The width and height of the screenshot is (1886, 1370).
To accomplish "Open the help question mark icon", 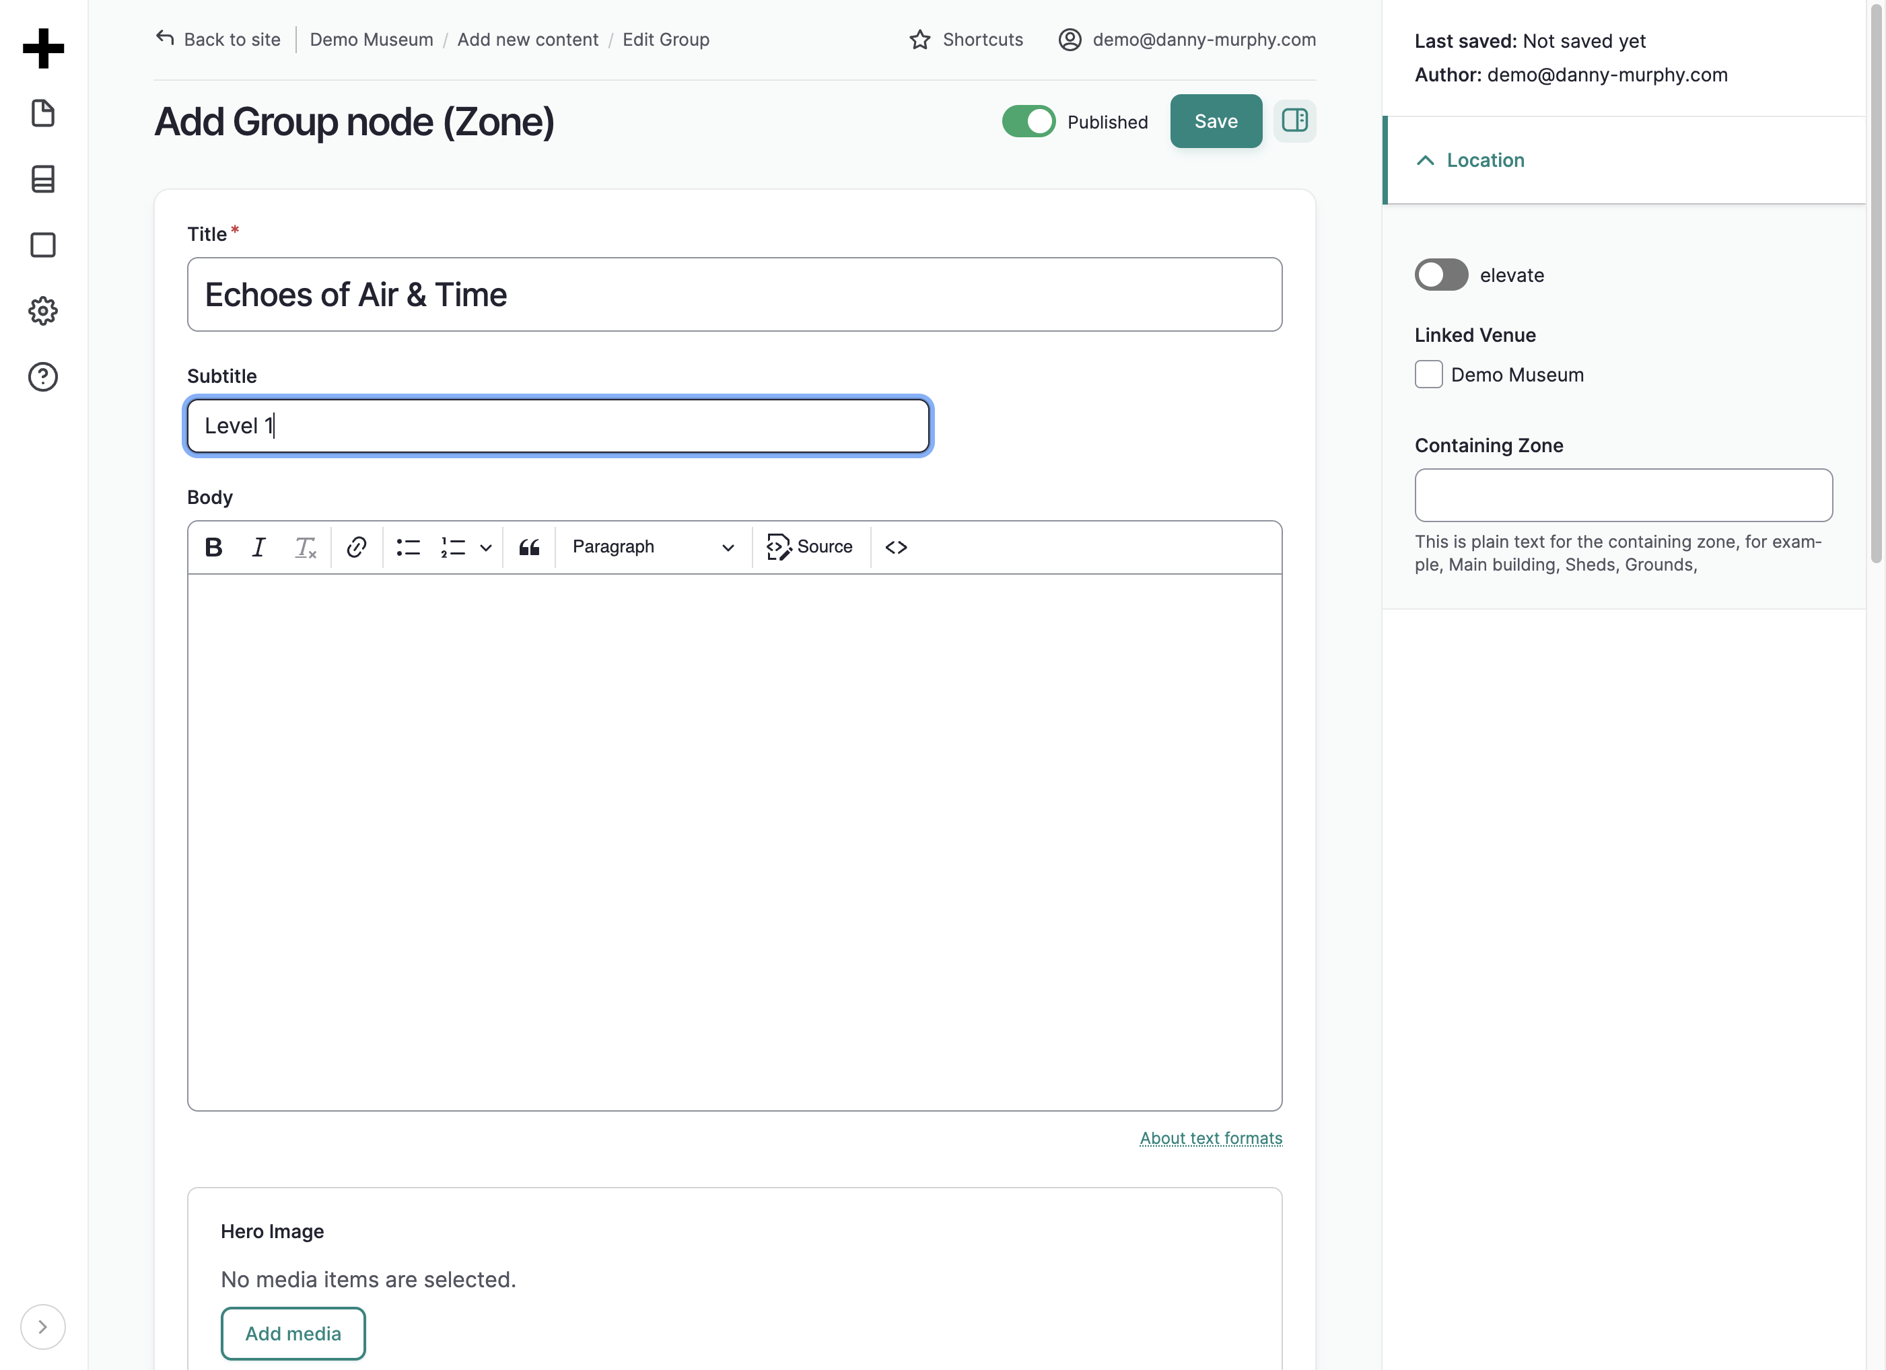I will point(43,377).
